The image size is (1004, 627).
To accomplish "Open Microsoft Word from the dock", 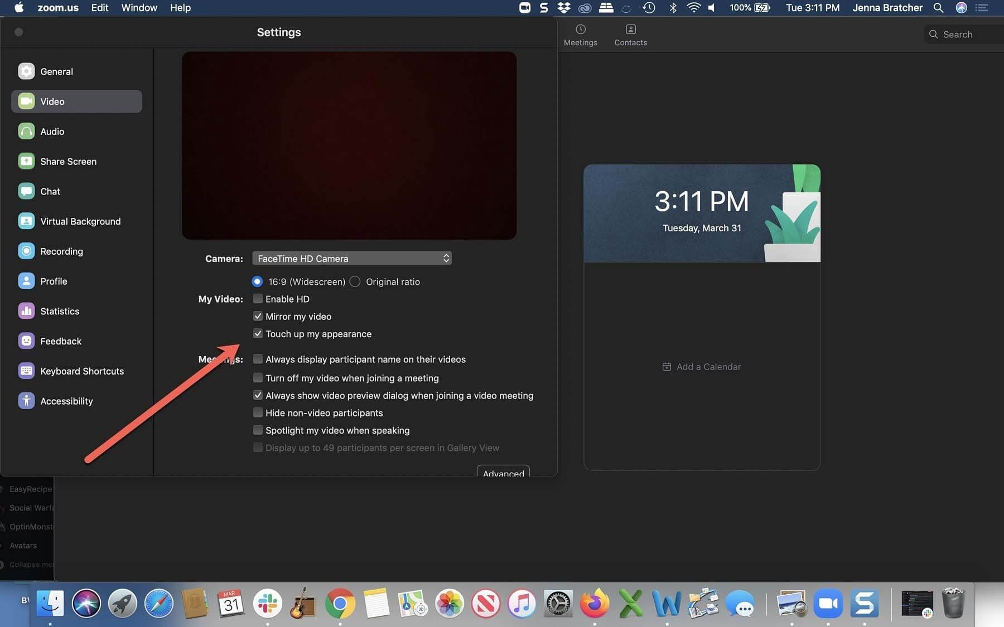I will 667,603.
